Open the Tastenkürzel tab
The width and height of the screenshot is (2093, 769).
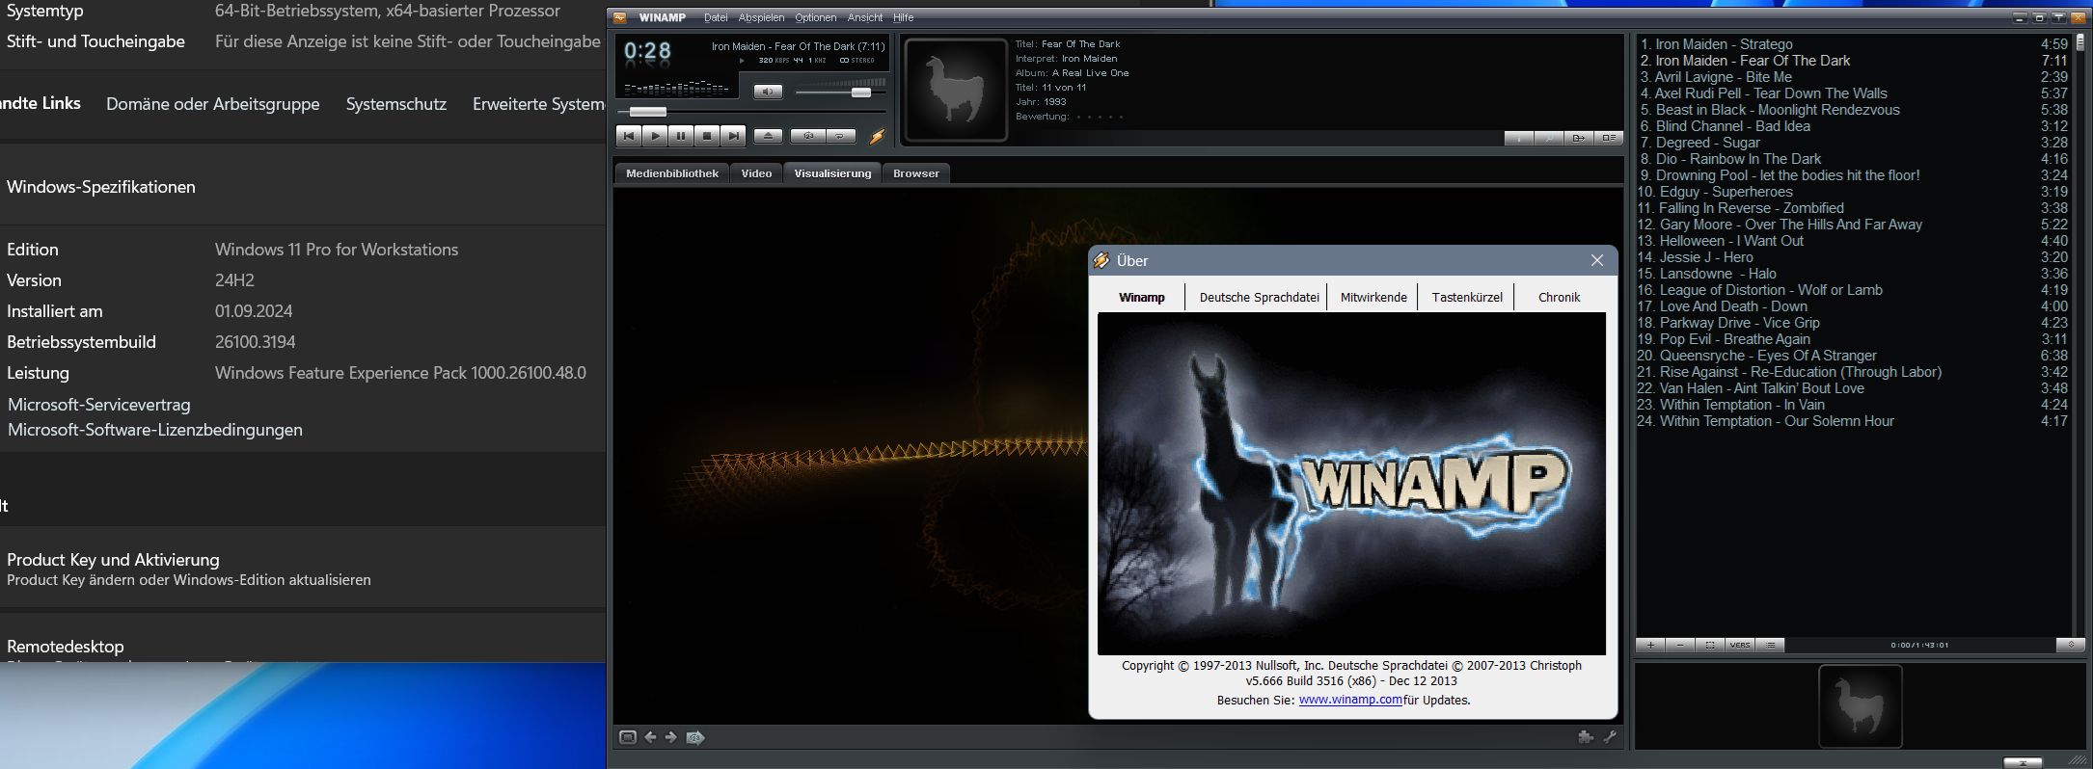pyautogui.click(x=1467, y=297)
